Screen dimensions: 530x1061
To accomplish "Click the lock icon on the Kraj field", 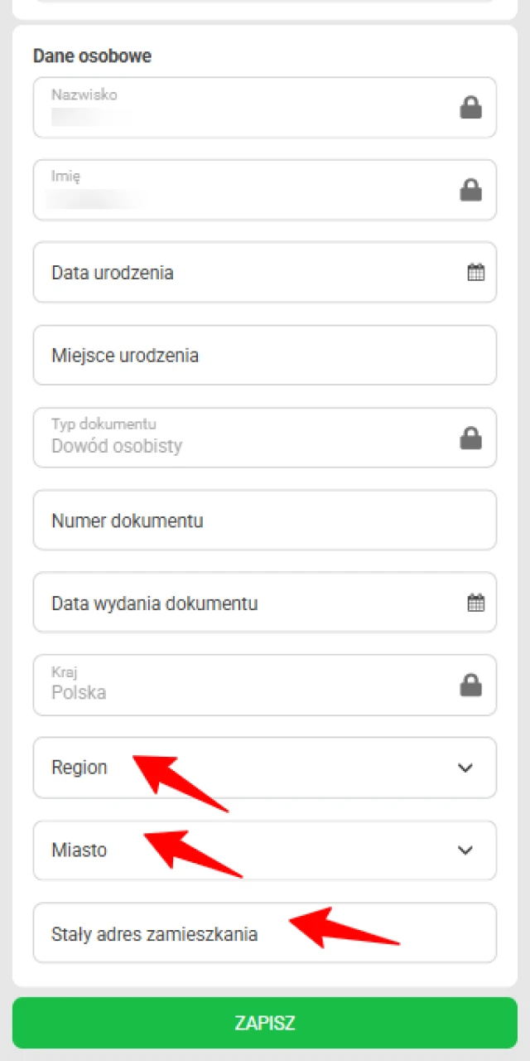I will (x=470, y=686).
